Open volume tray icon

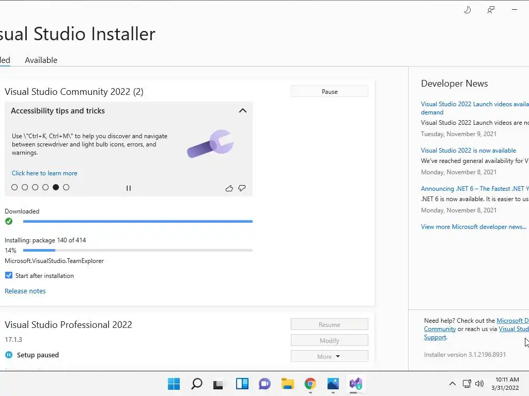click(479, 384)
